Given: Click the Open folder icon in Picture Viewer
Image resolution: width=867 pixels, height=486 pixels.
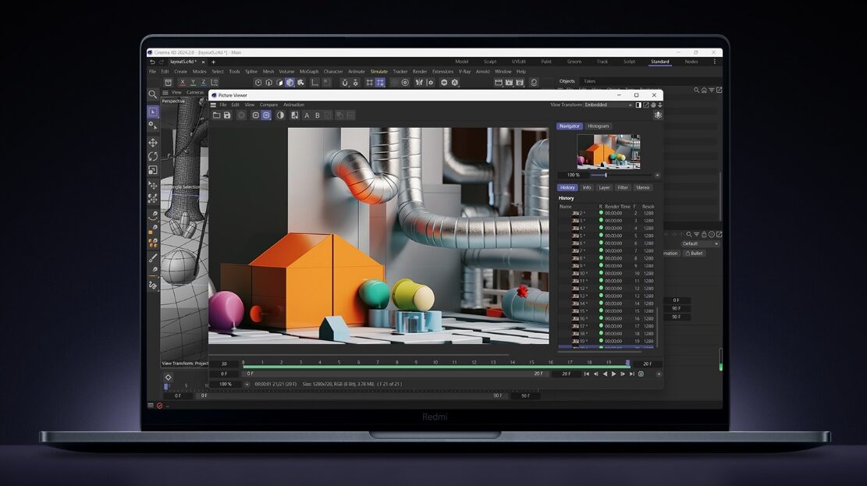Looking at the screenshot, I should 216,115.
